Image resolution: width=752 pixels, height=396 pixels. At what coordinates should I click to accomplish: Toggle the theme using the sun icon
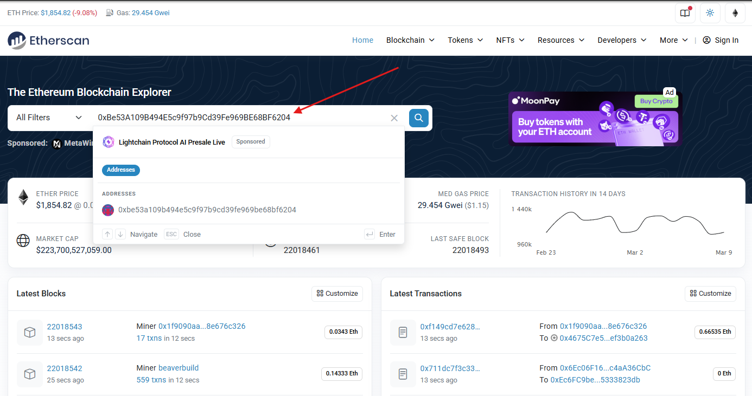click(710, 13)
